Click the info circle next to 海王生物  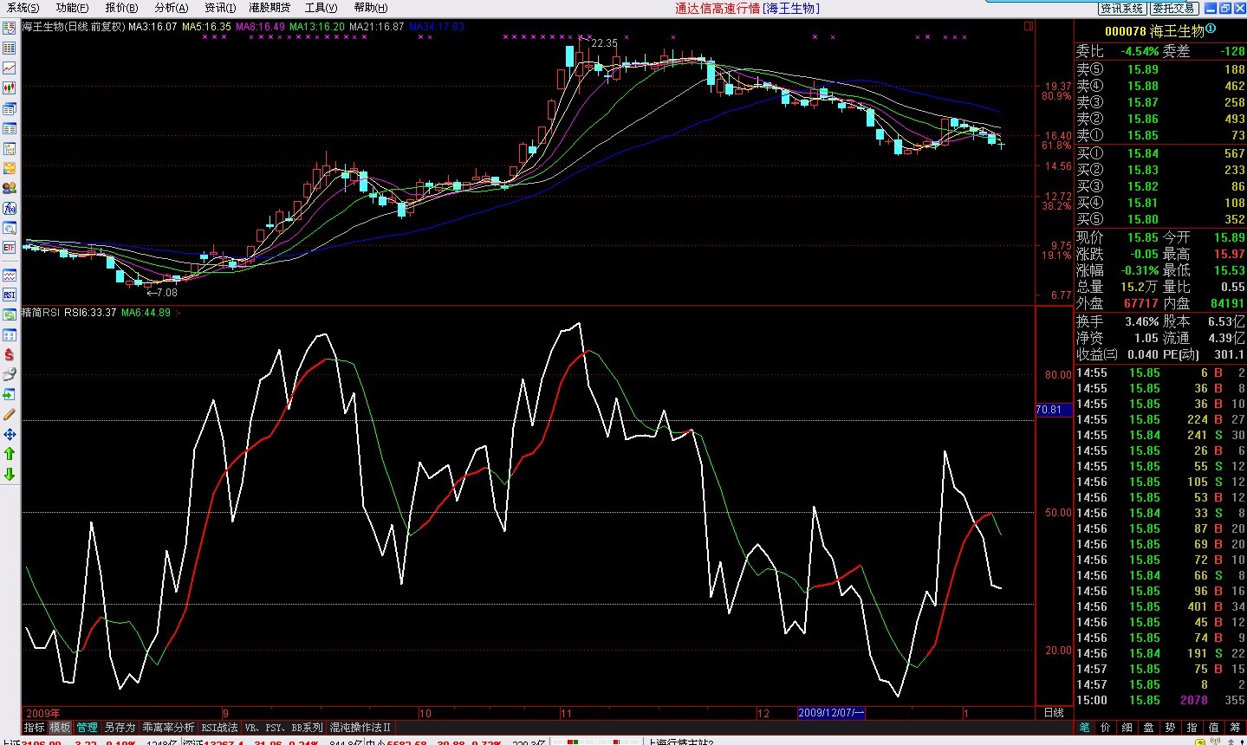tap(1211, 29)
